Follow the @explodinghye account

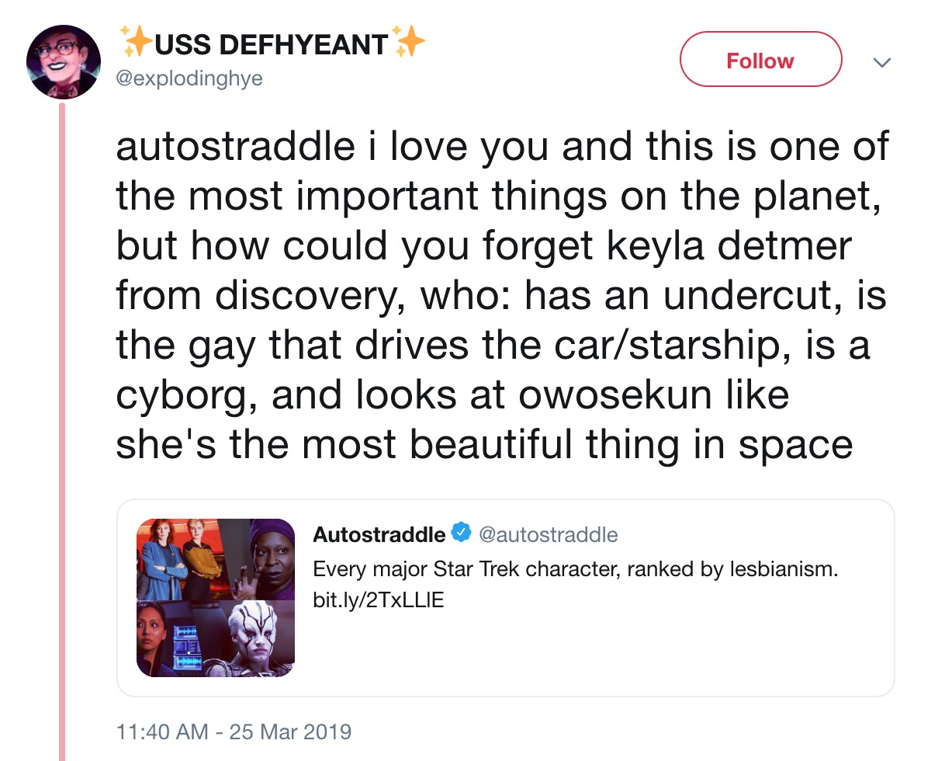[x=760, y=59]
